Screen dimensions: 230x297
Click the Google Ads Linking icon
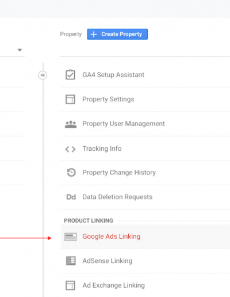[71, 237]
